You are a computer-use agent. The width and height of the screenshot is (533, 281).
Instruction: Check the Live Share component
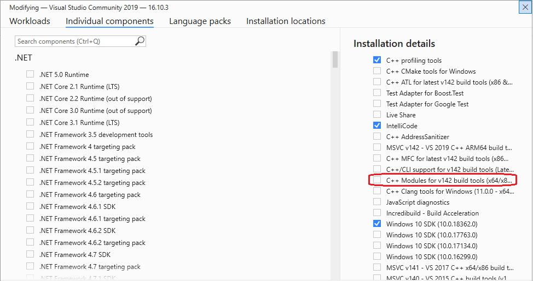377,115
